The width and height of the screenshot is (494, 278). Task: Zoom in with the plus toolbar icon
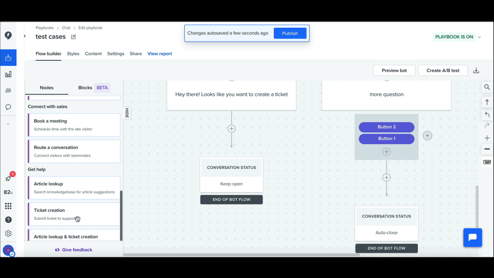pos(487,138)
